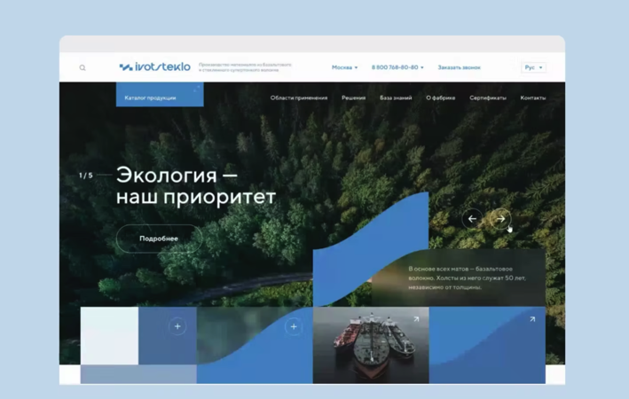
Task: Click the Ivotsteklo logo
Action: pyautogui.click(x=155, y=67)
